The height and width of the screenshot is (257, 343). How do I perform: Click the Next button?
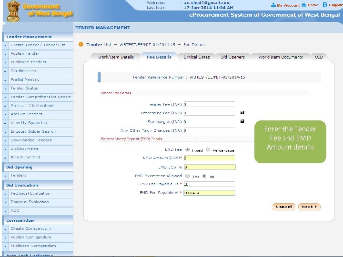[x=309, y=207]
